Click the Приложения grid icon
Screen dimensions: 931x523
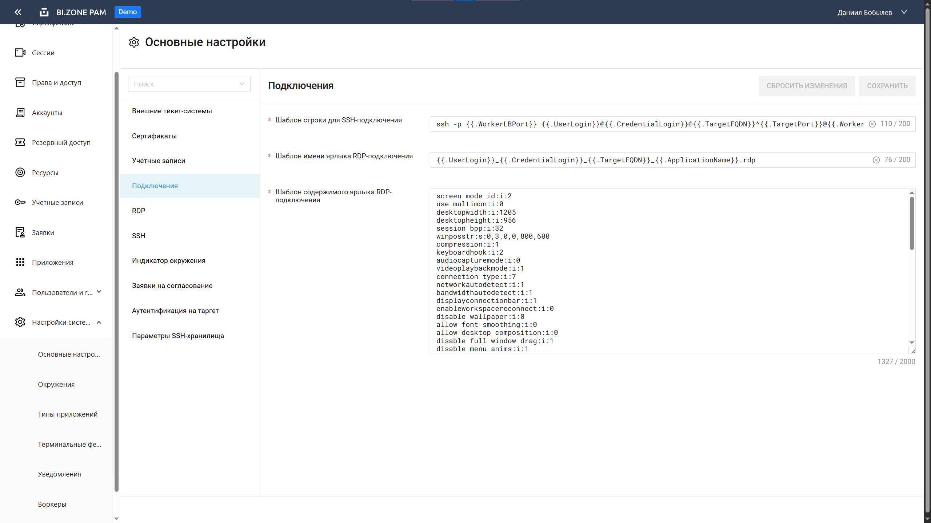(20, 262)
